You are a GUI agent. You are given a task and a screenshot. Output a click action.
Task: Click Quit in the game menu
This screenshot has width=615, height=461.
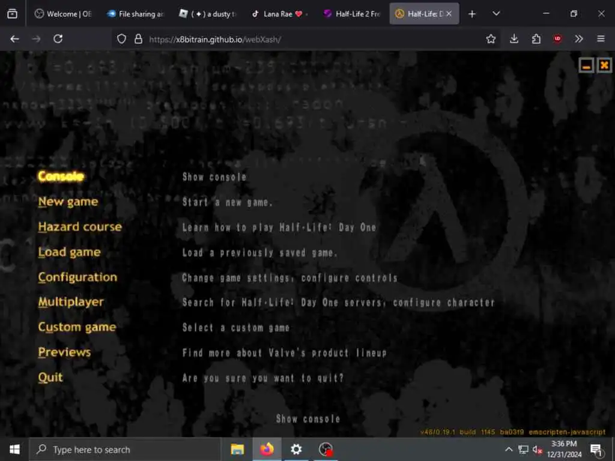coord(50,377)
